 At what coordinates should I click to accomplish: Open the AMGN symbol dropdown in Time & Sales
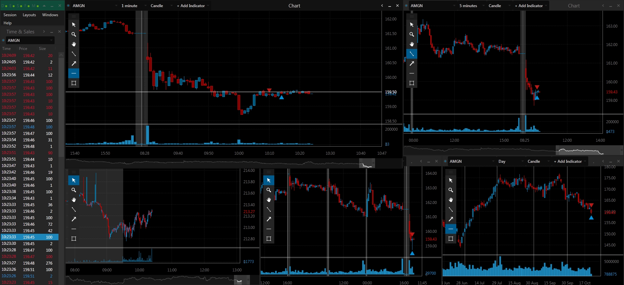click(30, 41)
